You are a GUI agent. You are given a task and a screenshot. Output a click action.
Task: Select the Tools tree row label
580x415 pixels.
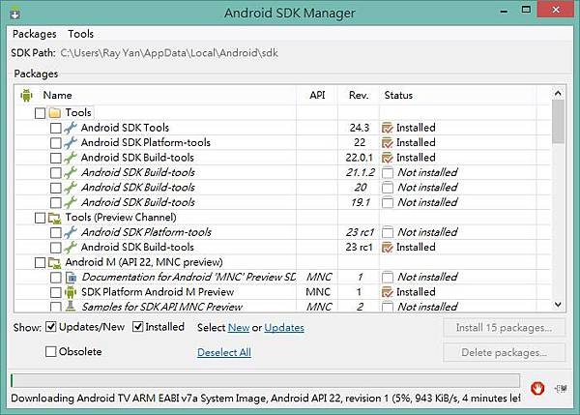(78, 112)
